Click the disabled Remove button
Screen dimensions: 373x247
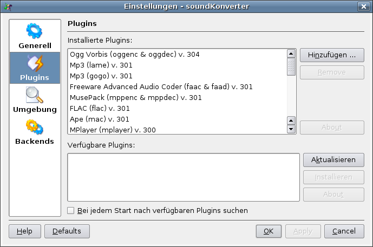pyautogui.click(x=332, y=72)
